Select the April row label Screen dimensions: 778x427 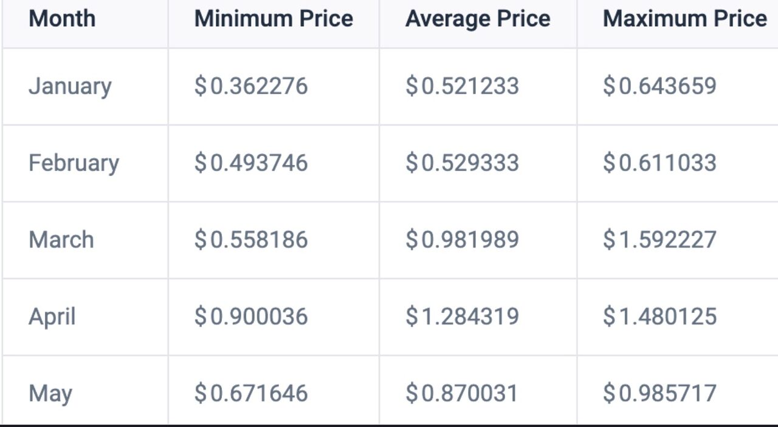coord(52,317)
